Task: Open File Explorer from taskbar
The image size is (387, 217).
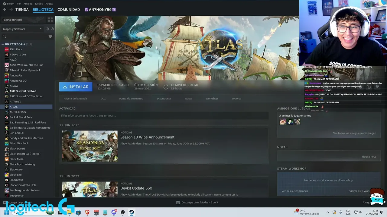Action: (x=69, y=212)
